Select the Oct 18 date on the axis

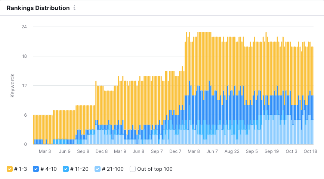pos(310,151)
